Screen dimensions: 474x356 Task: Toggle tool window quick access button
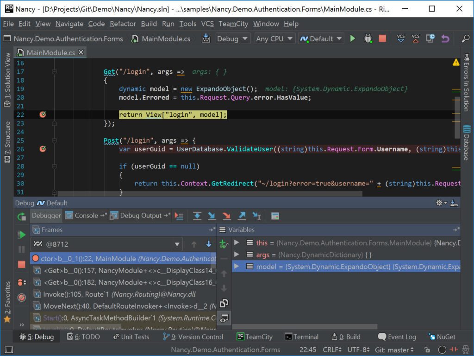click(x=9, y=350)
